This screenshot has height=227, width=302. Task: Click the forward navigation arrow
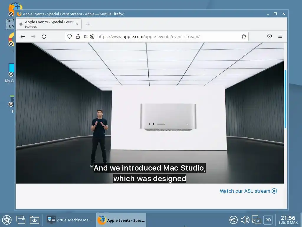click(33, 36)
